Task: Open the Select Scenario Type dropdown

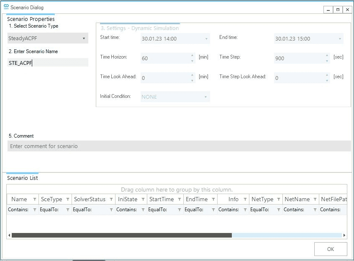Action: click(84, 38)
